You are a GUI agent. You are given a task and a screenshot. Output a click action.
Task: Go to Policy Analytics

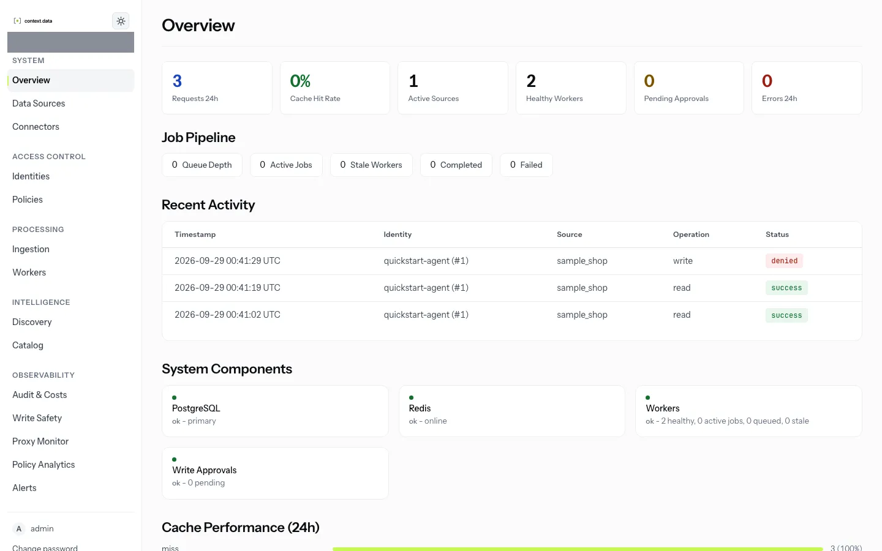click(x=71, y=465)
